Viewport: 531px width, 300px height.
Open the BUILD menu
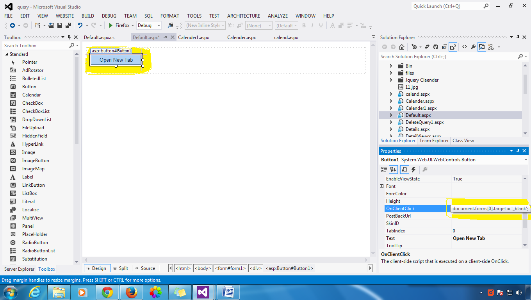[x=88, y=16]
